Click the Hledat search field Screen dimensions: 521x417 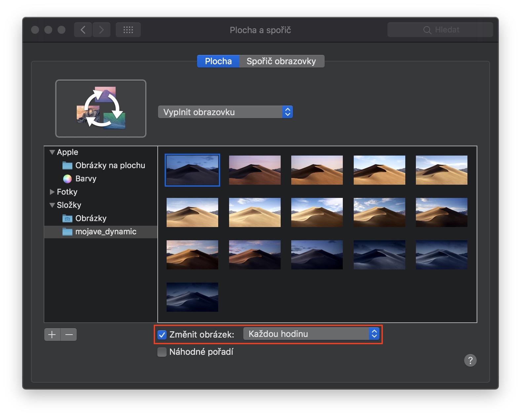pos(440,30)
